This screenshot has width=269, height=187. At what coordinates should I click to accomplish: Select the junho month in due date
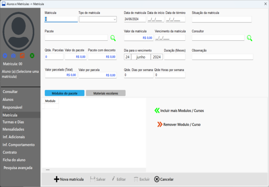point(141,57)
